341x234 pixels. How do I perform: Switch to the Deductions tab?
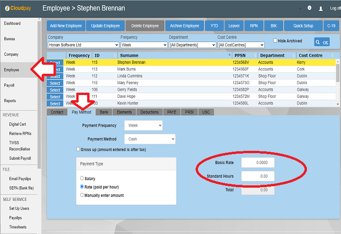coord(150,112)
